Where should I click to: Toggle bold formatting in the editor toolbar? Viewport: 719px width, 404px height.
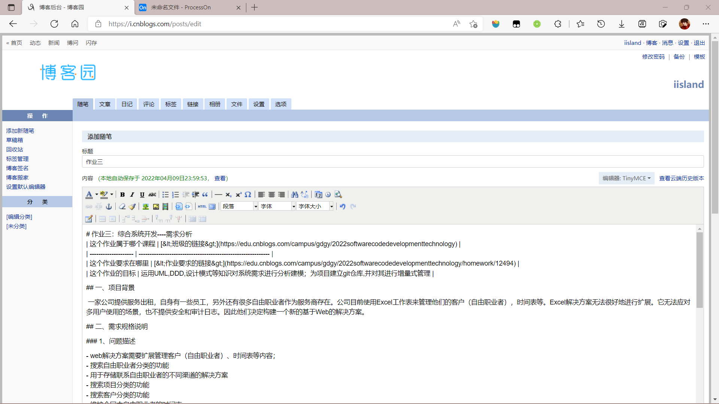(122, 195)
